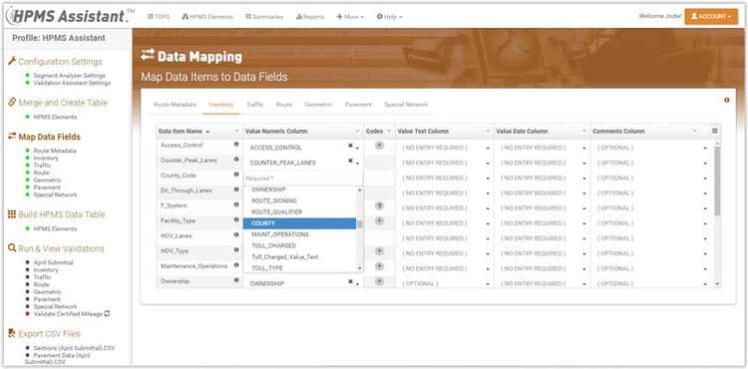Open the Account dropdown button
This screenshot has height=369, width=748.
point(711,16)
